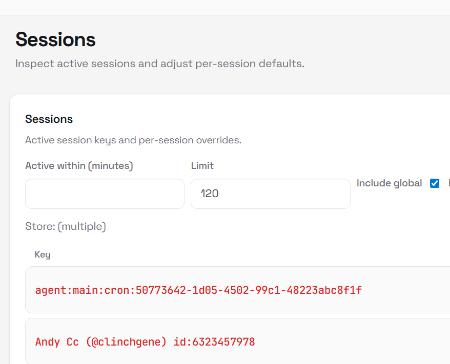450x364 pixels.
Task: Select the Andy Cc name text
Action: coord(57,341)
